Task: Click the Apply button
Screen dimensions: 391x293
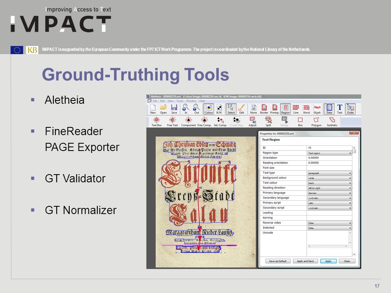Action: coord(328,261)
